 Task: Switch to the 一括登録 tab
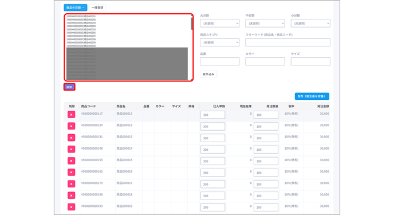click(97, 7)
